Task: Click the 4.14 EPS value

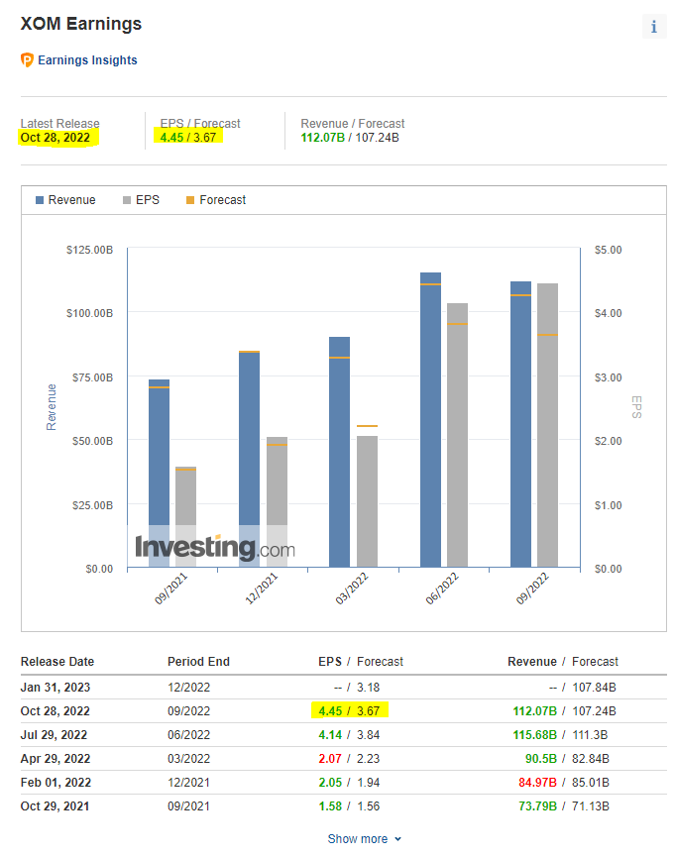Action: (x=330, y=734)
